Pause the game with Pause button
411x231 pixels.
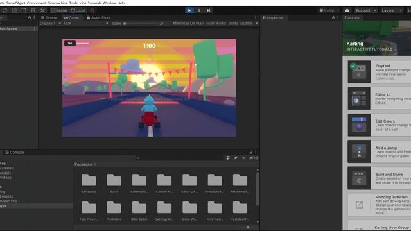tap(199, 10)
